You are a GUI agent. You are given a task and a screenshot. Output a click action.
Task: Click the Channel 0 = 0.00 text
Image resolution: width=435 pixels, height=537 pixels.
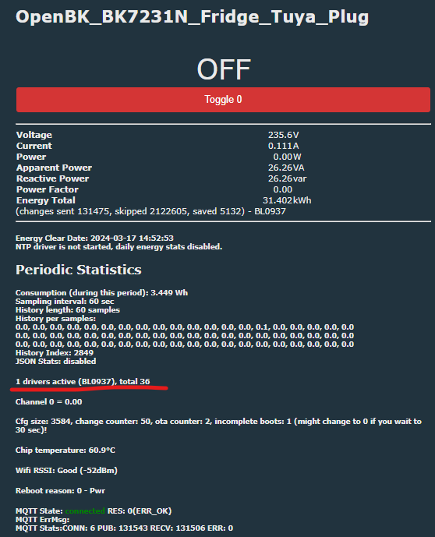click(x=48, y=401)
